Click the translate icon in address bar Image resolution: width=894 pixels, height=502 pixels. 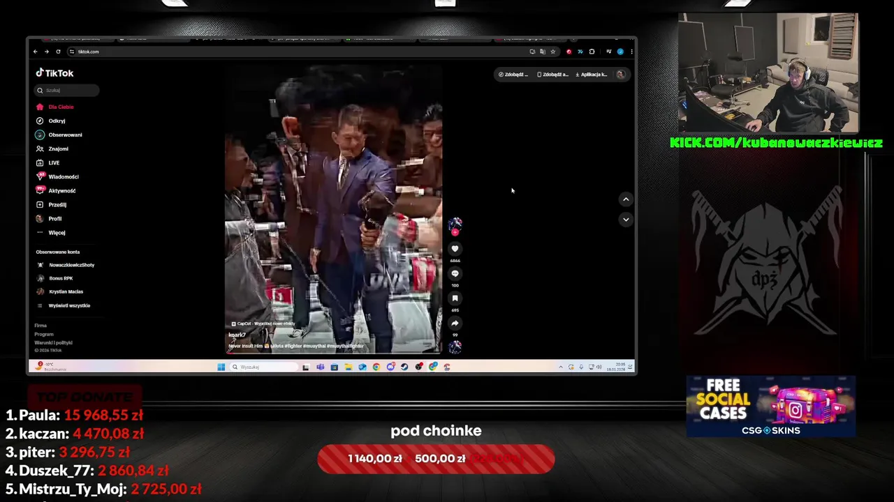[543, 52]
